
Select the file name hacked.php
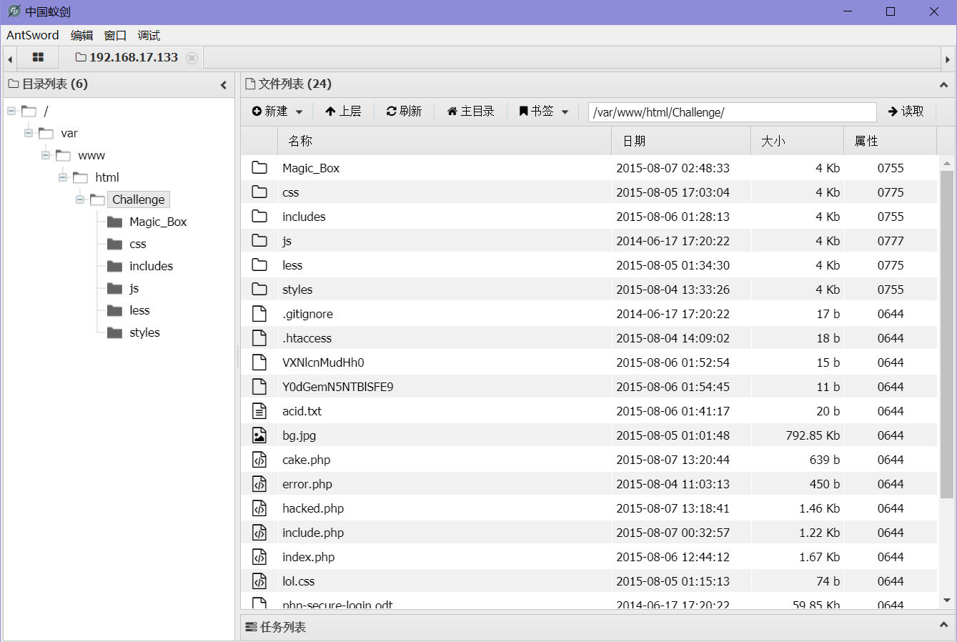tap(313, 508)
